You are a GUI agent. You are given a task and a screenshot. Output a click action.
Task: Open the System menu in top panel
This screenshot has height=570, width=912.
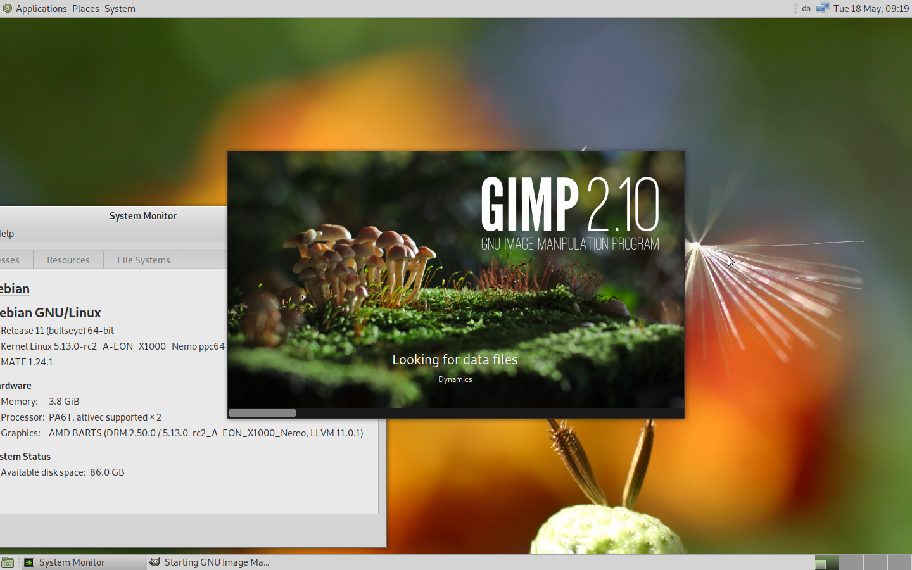[120, 8]
